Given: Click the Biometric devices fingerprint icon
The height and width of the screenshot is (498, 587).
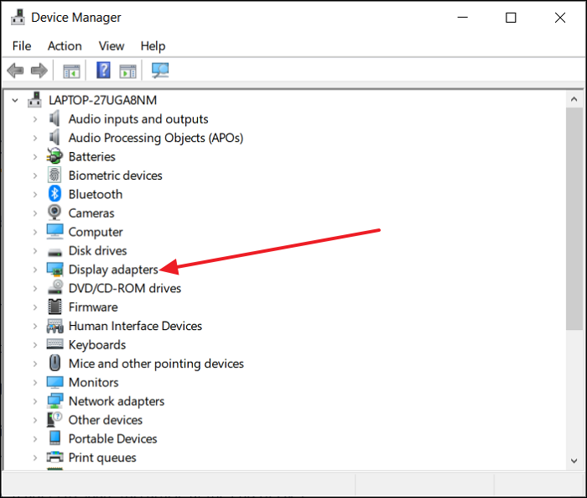Looking at the screenshot, I should tap(55, 176).
